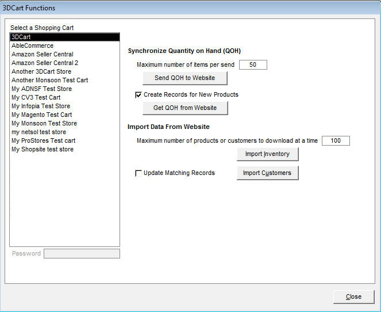Click the Import Customers button

tap(268, 173)
